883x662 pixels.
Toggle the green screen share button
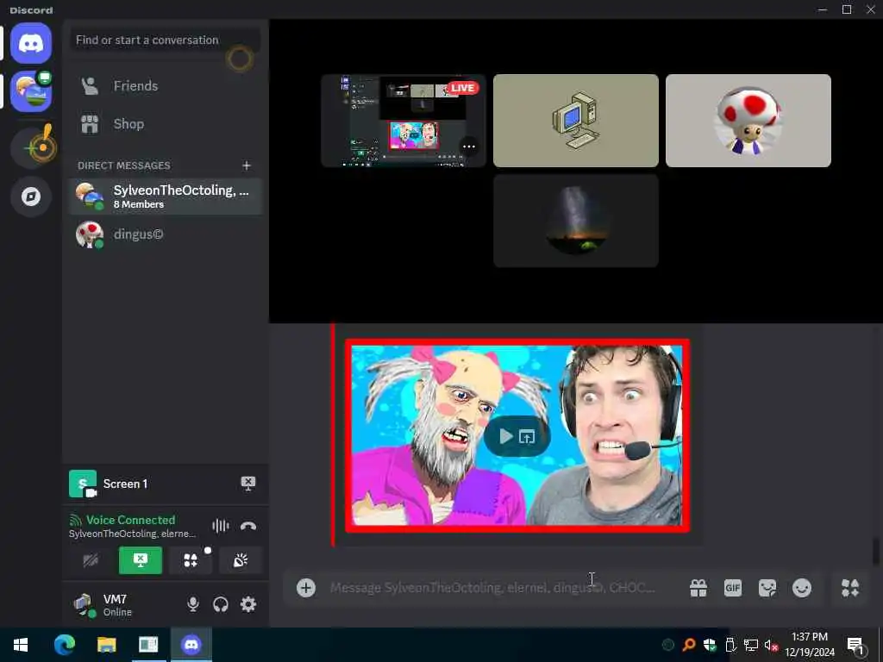coord(141,560)
